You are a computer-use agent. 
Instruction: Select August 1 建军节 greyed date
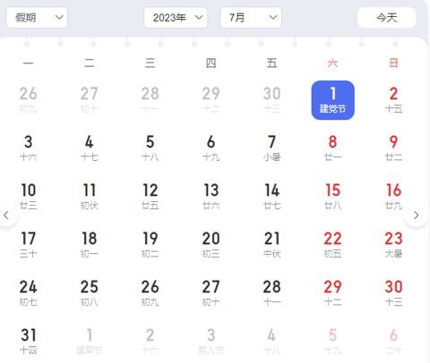[90, 342]
